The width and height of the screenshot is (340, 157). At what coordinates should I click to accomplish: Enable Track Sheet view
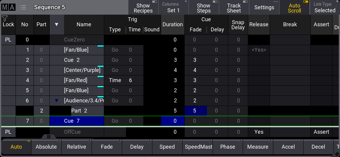tap(234, 8)
